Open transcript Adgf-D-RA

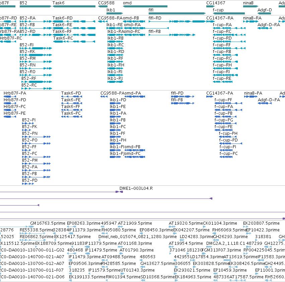pyautogui.click(x=269, y=25)
